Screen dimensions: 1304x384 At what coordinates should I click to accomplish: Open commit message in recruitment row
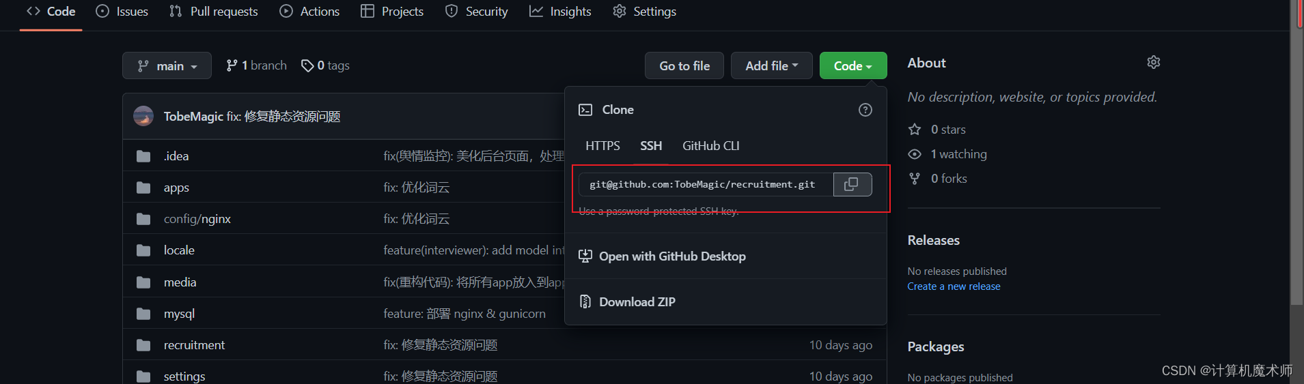click(x=441, y=345)
